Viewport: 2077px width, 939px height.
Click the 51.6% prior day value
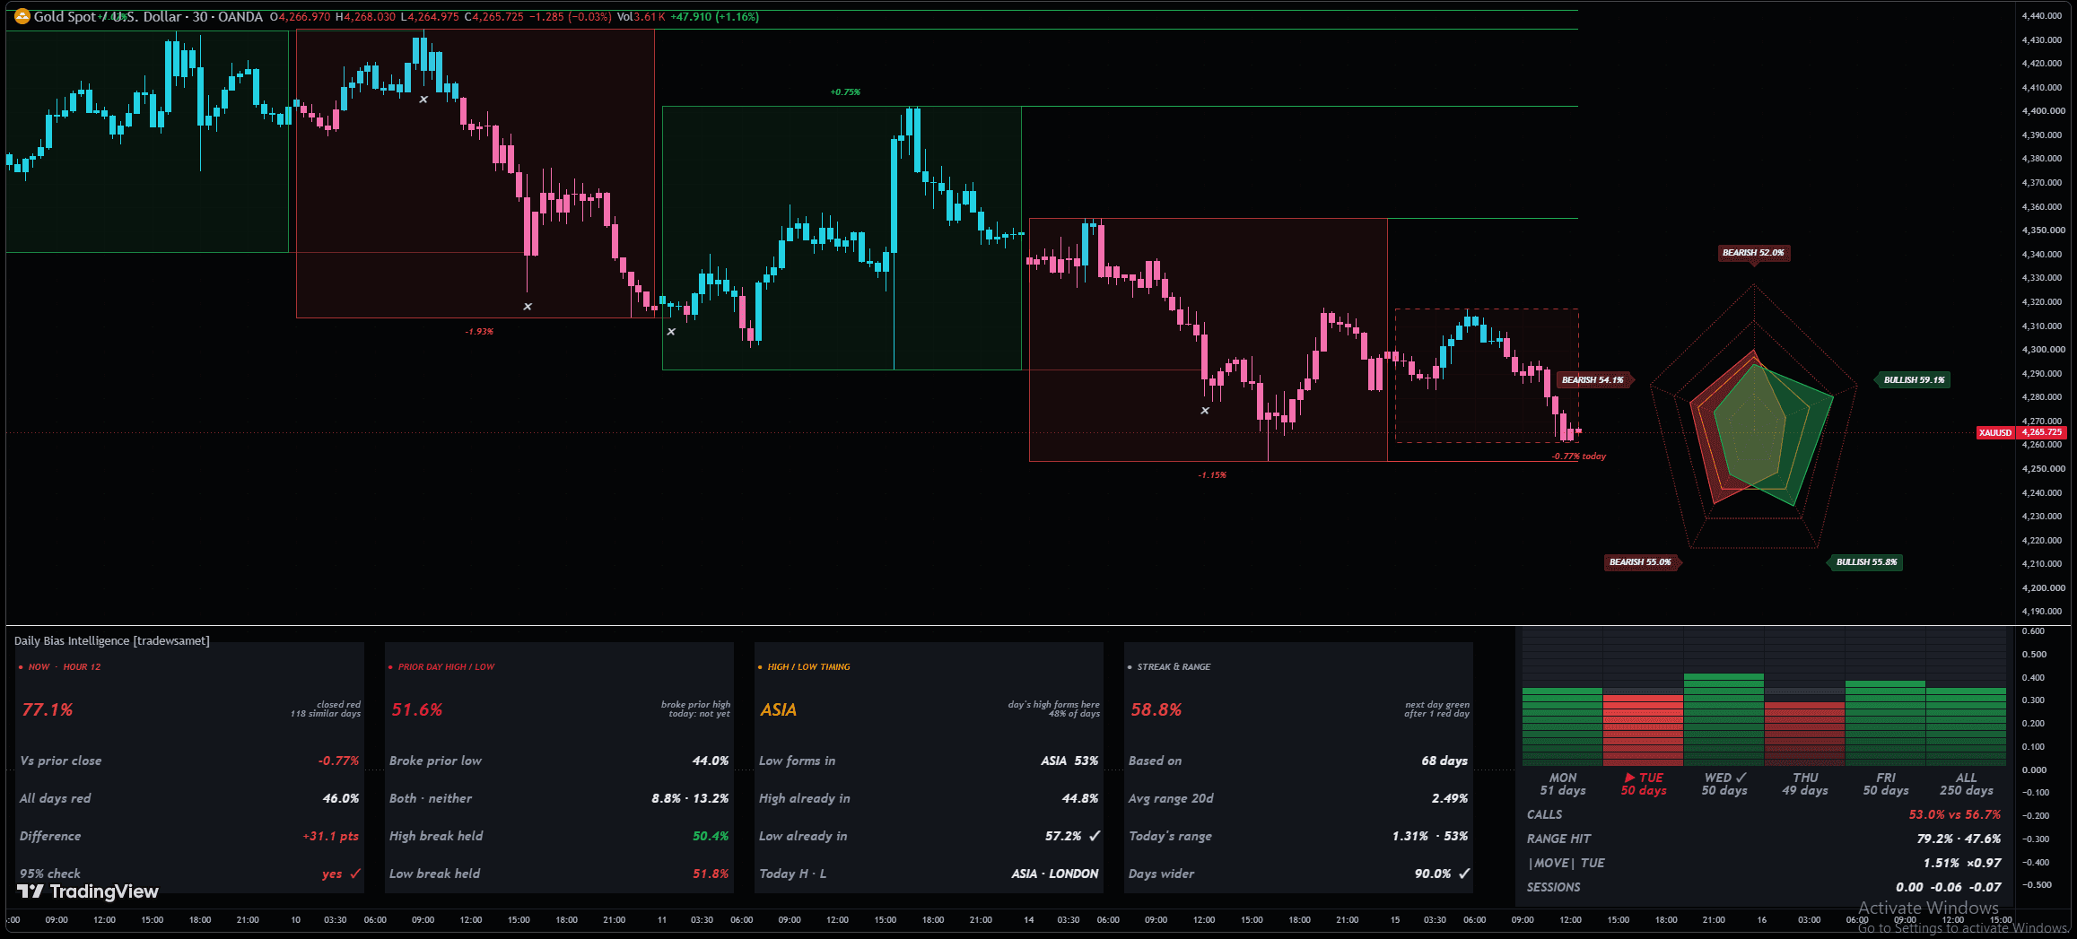(x=417, y=709)
